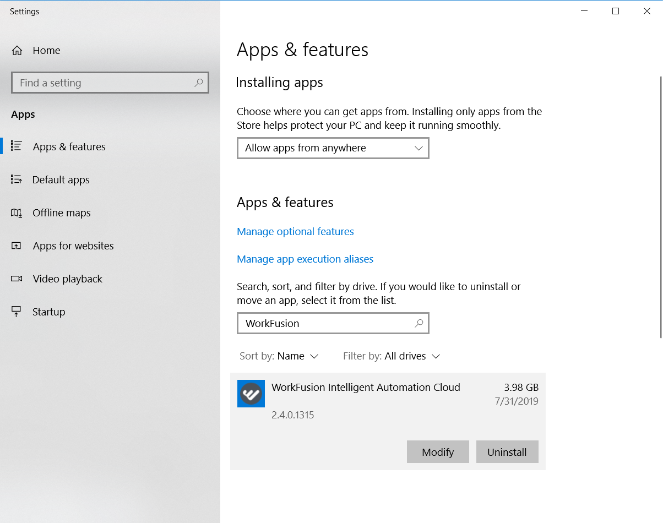Image resolution: width=663 pixels, height=523 pixels.
Task: Open the Filter by All drives dropdown
Action: point(392,356)
